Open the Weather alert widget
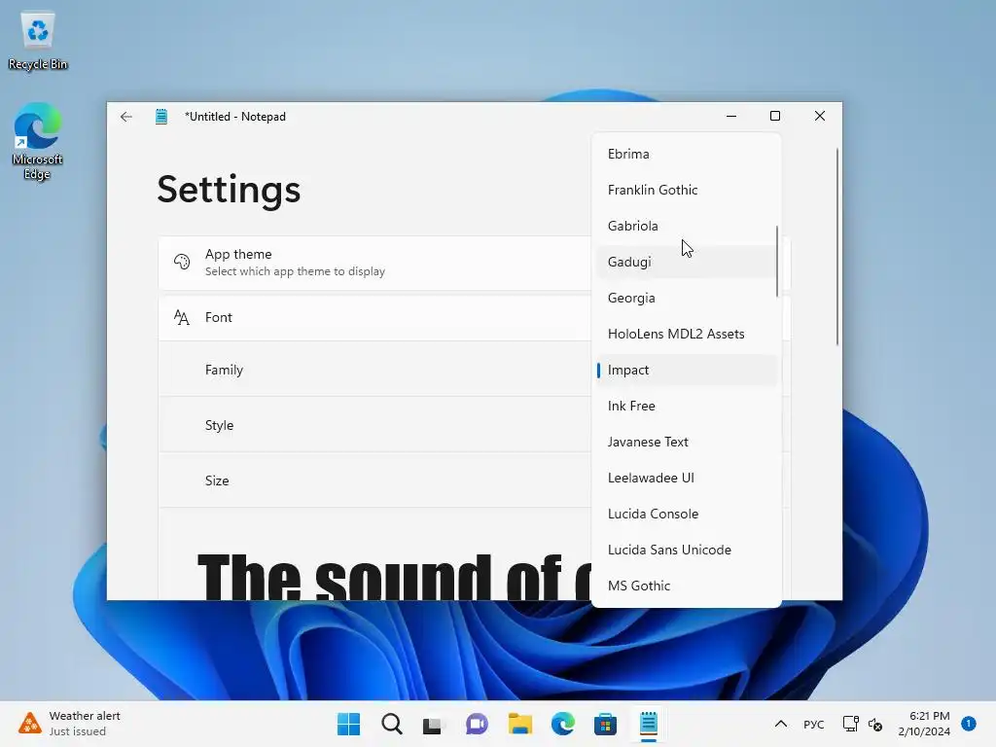Screen dimensions: 996x747 [70, 724]
